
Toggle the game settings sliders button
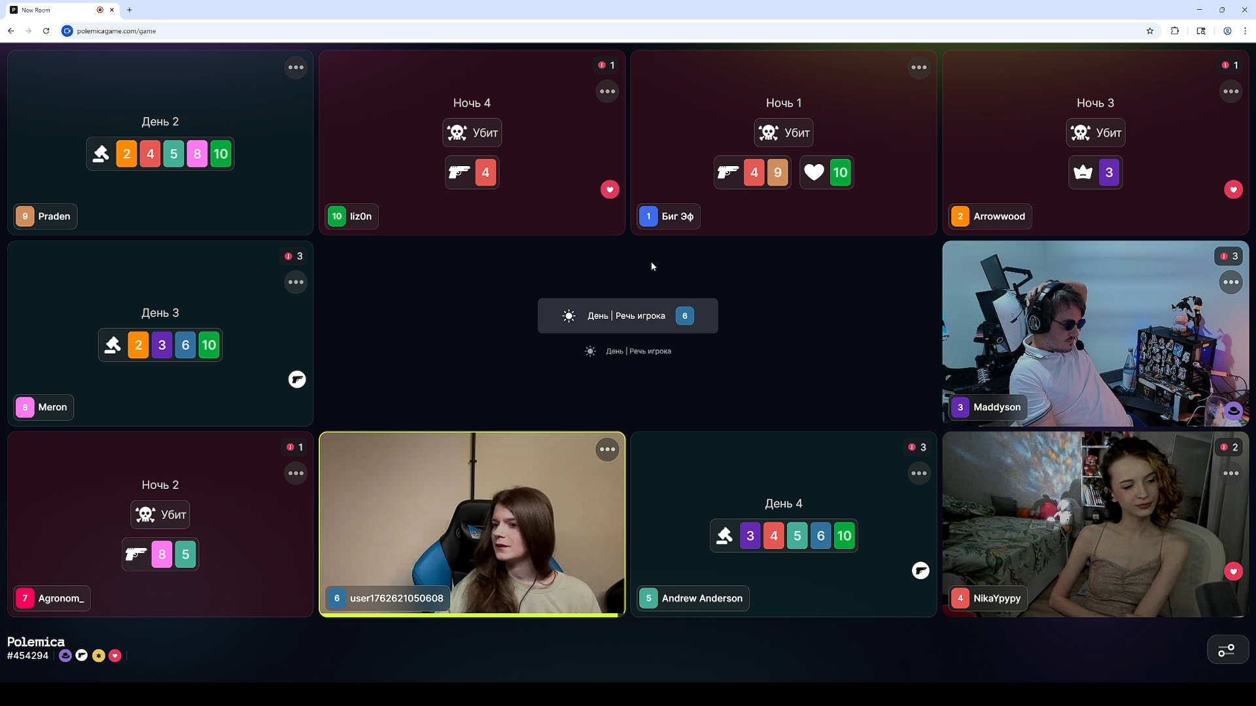click(1227, 650)
